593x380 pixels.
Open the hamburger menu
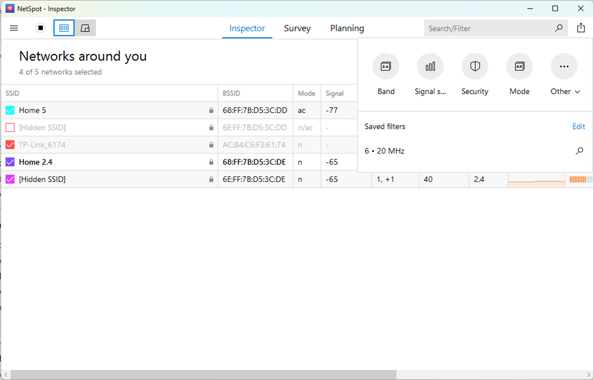pyautogui.click(x=14, y=28)
